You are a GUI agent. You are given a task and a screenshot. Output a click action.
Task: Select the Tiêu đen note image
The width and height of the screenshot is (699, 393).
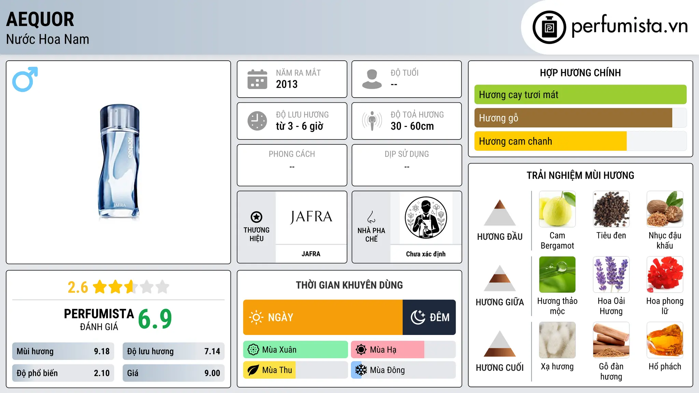coord(611,209)
